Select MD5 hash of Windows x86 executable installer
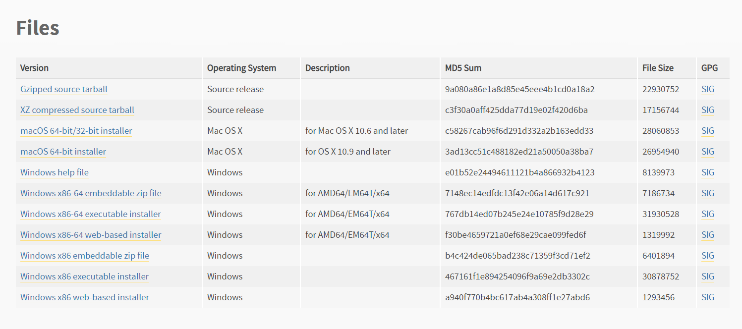 coord(517,276)
